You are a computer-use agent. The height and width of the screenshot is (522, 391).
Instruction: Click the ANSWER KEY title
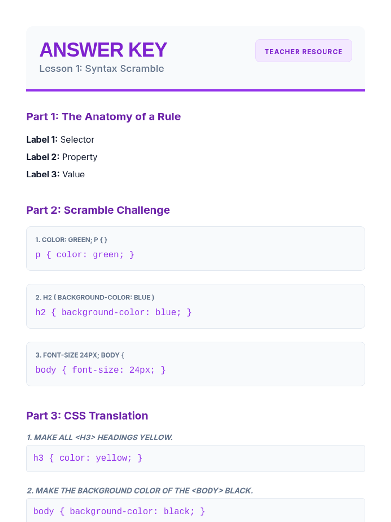coord(103,50)
